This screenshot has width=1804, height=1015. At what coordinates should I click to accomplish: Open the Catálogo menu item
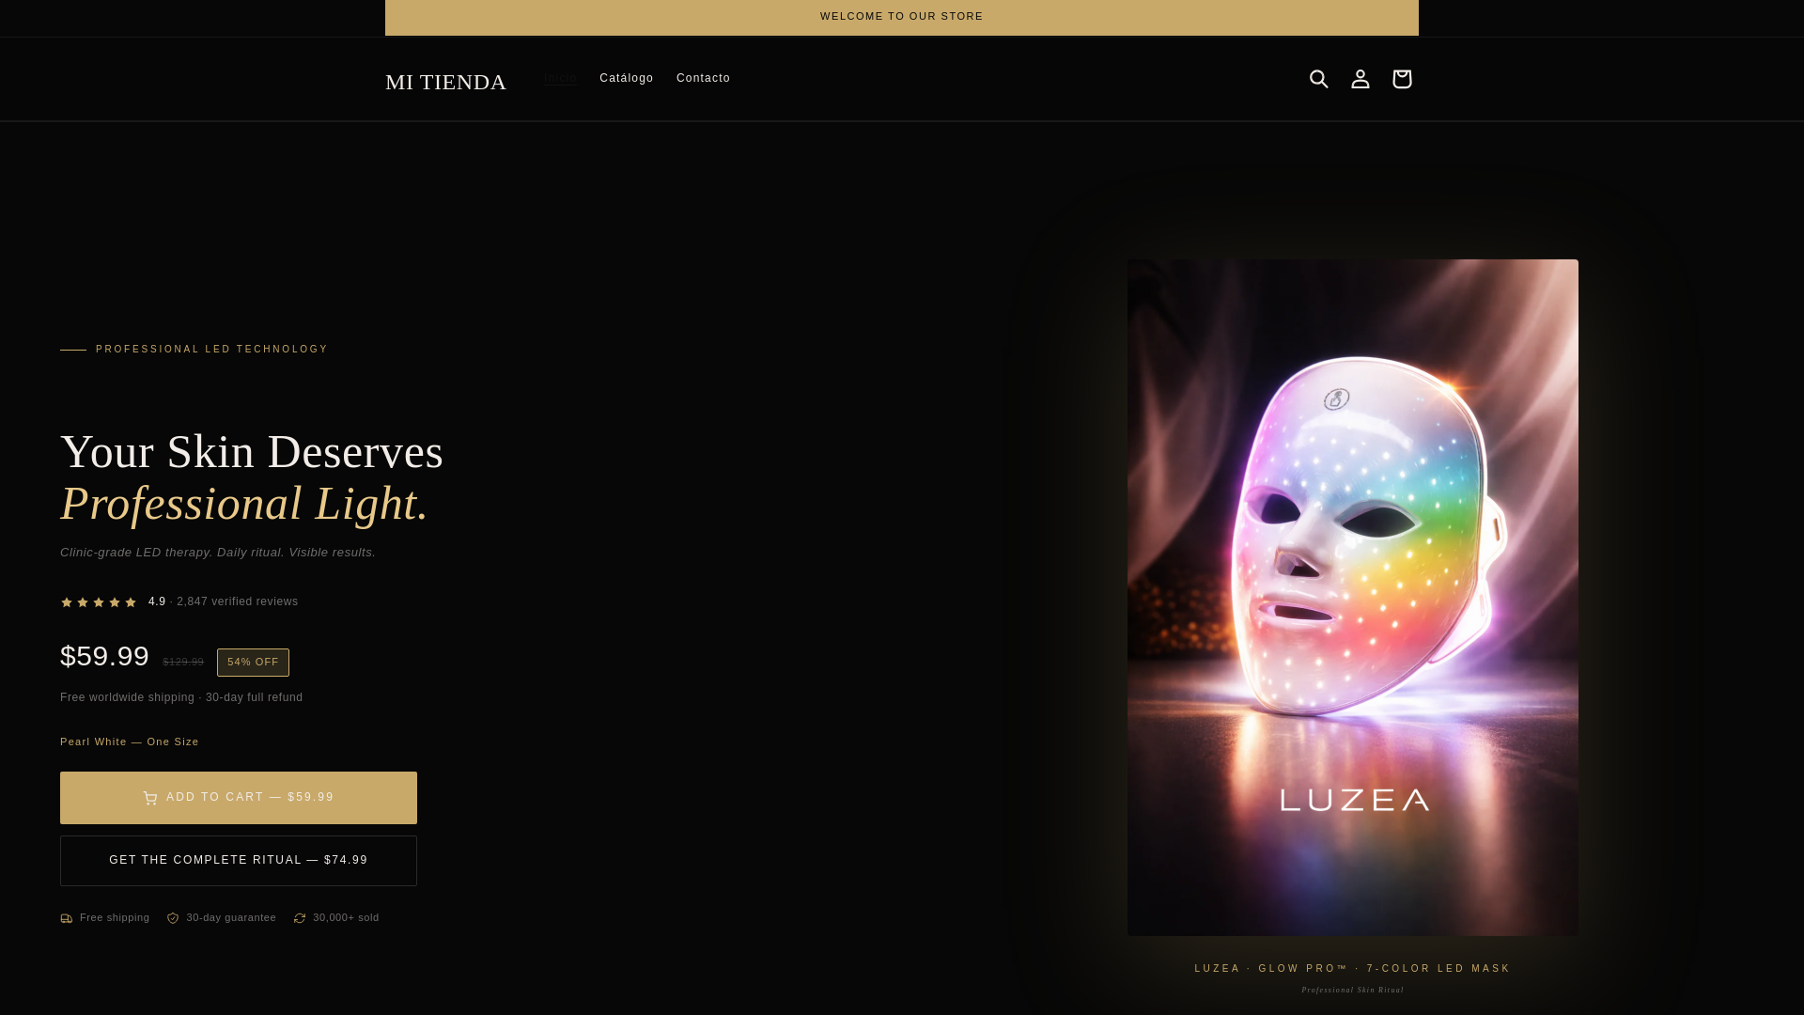[627, 78]
